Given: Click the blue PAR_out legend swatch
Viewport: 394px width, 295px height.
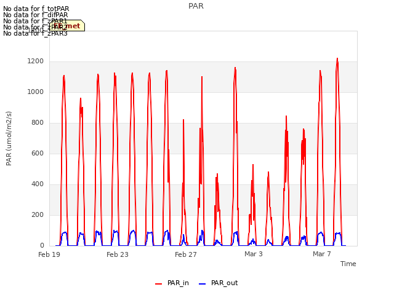Looking at the screenshot, I should pos(203,284).
